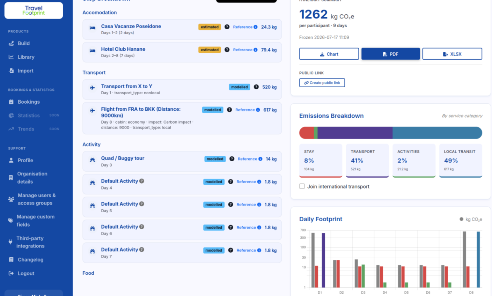Click the purple D1 bar in Daily Footprint
492x296 pixels.
coord(323,260)
